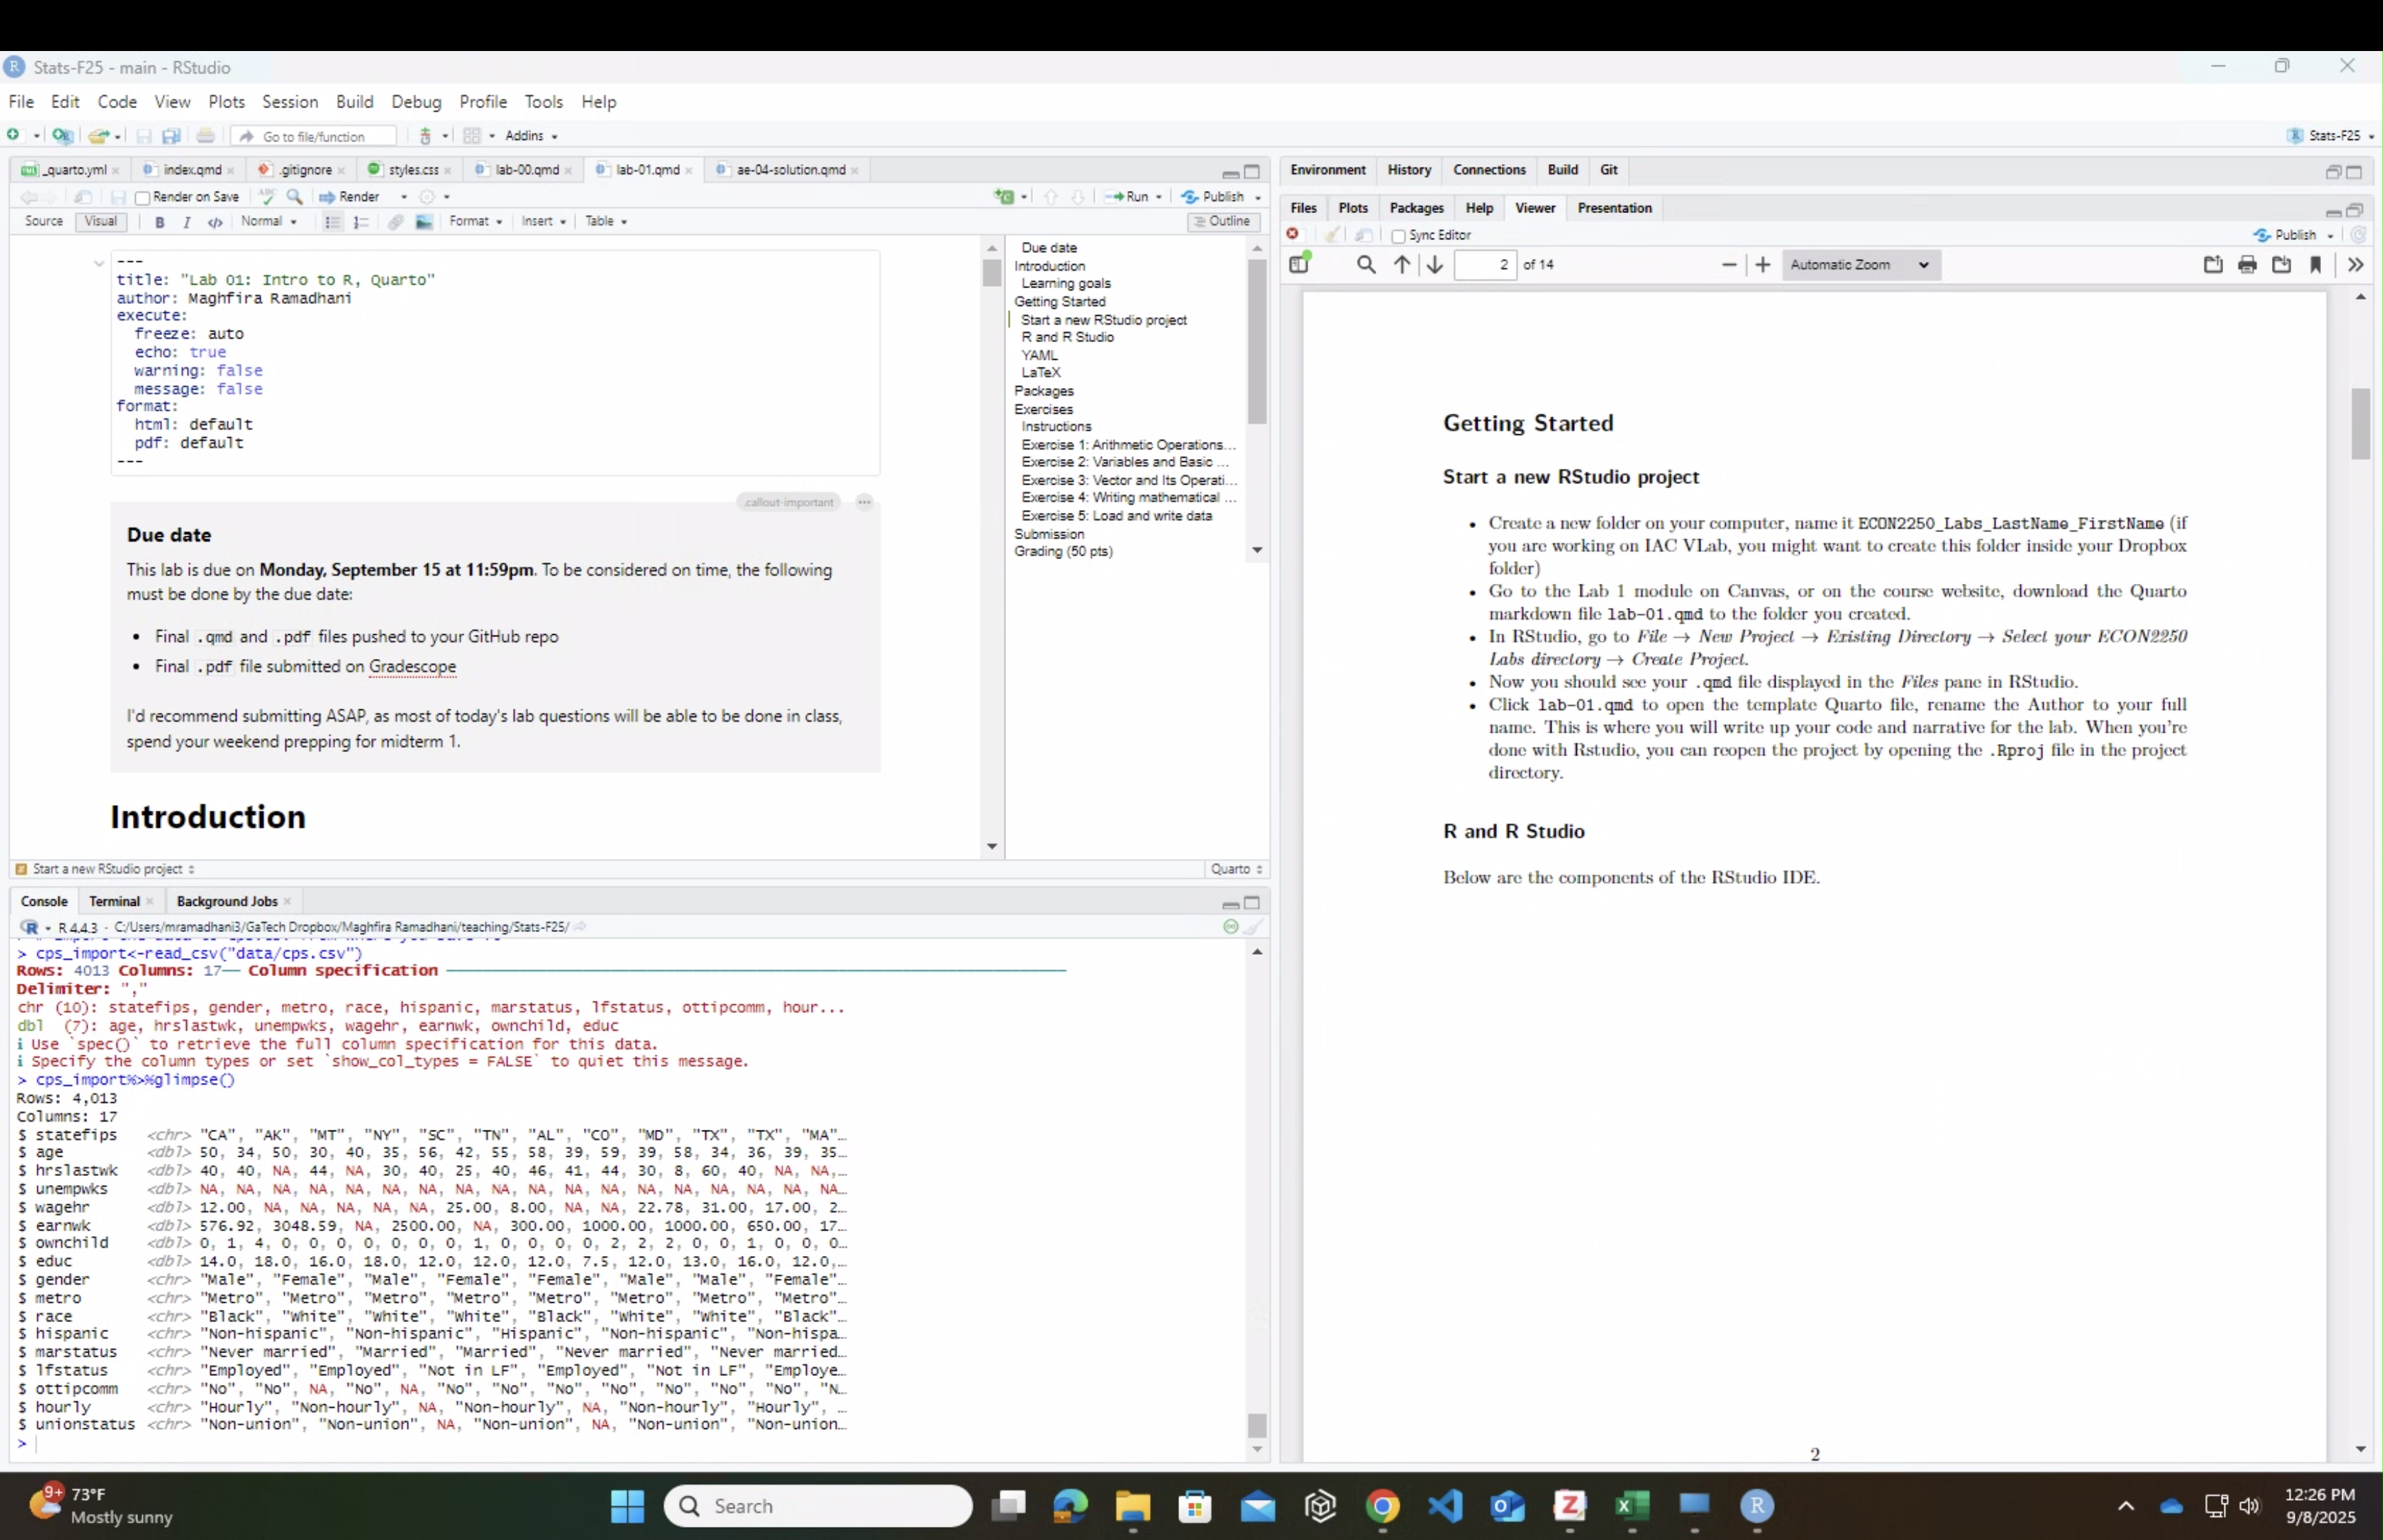Click the PDF viewer vertical scrollbar thumb

point(2360,424)
